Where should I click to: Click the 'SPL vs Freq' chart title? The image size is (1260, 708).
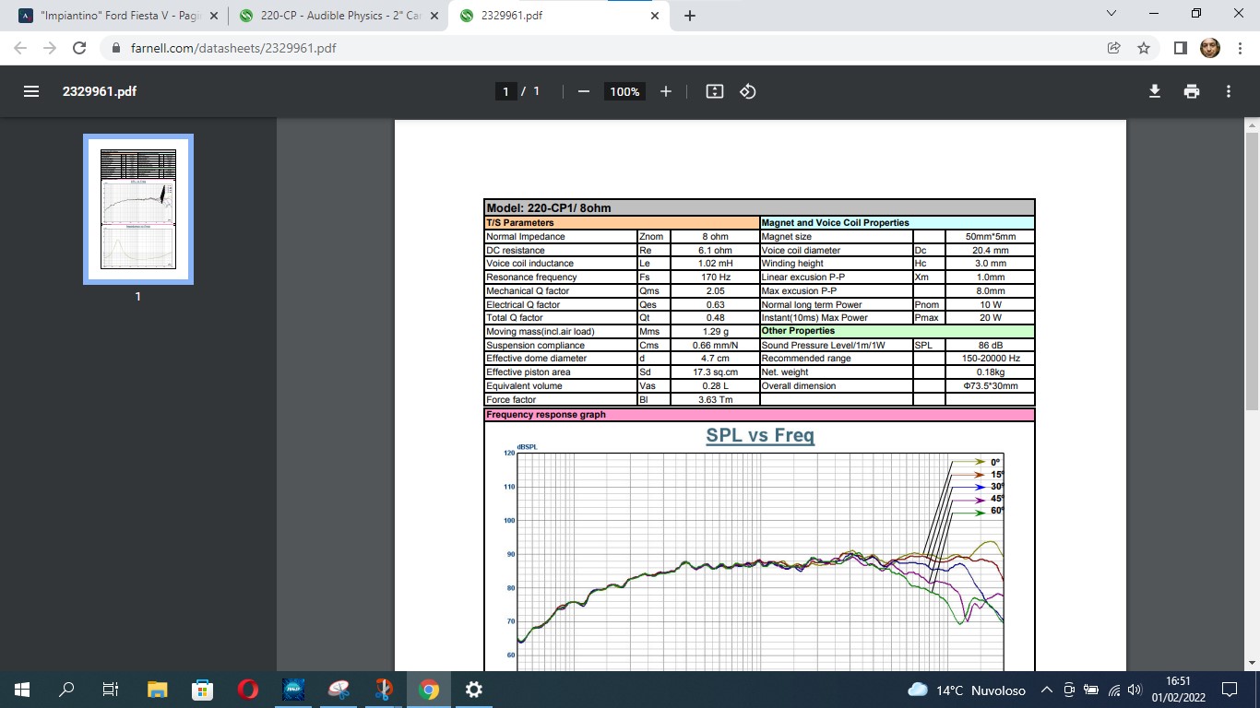(760, 435)
